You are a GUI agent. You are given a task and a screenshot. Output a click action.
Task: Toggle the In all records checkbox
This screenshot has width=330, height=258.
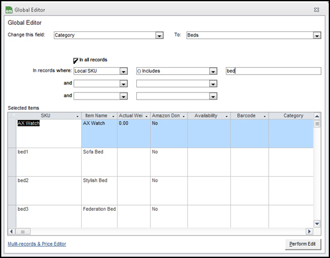click(75, 61)
